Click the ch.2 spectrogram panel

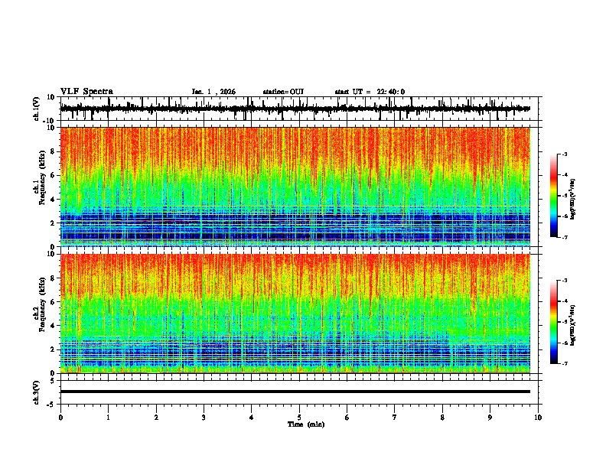[x=295, y=314]
